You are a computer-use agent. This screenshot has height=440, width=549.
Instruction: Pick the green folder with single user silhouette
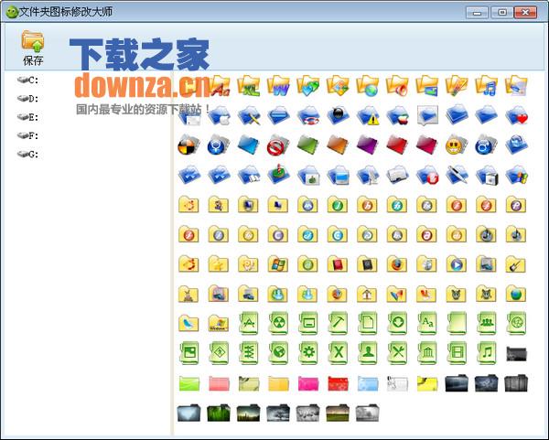pos(367,353)
